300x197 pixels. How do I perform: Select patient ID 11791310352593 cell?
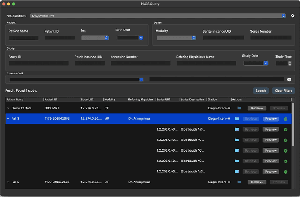click(57, 182)
